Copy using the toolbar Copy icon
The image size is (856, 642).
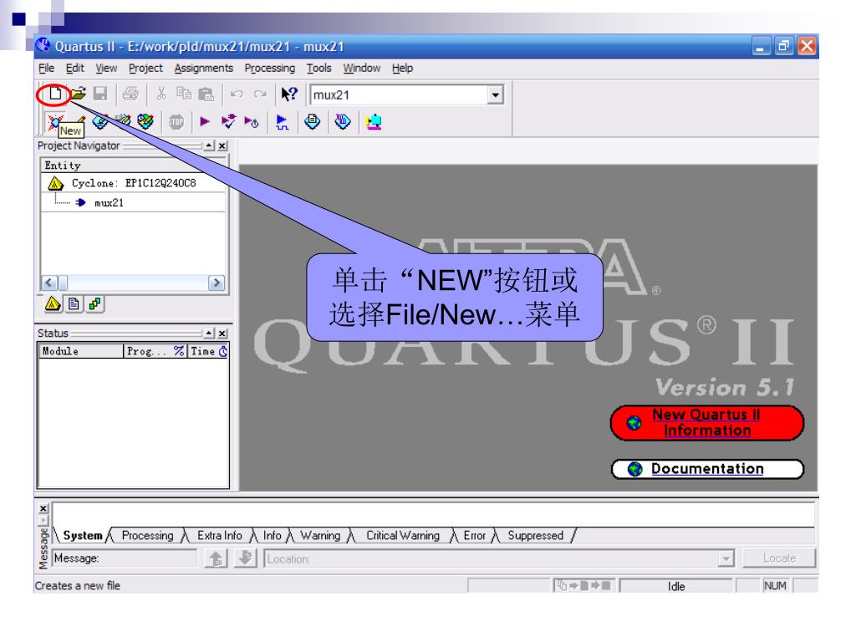[x=184, y=94]
